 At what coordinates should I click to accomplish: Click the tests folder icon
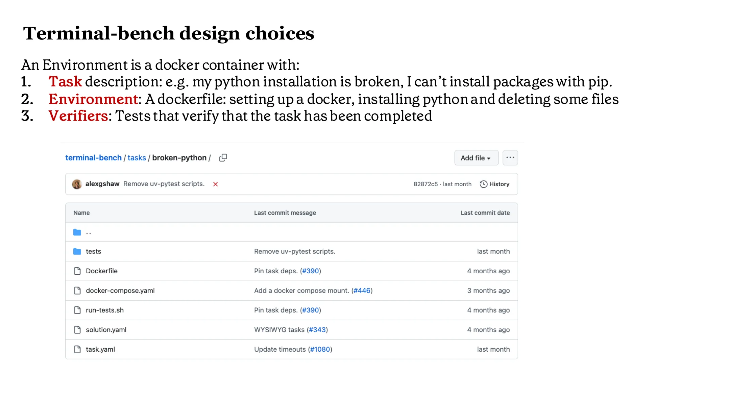(77, 251)
